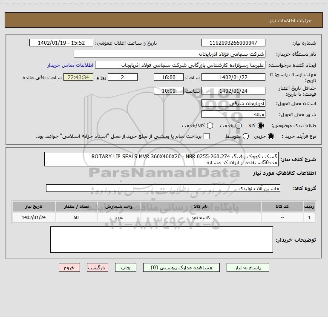Choose the متوسط purchase type radio

point(246,136)
